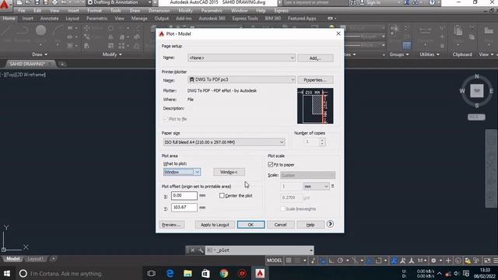Toggle the grid display status bar icon
This screenshot has height=280, width=498.
point(289,261)
